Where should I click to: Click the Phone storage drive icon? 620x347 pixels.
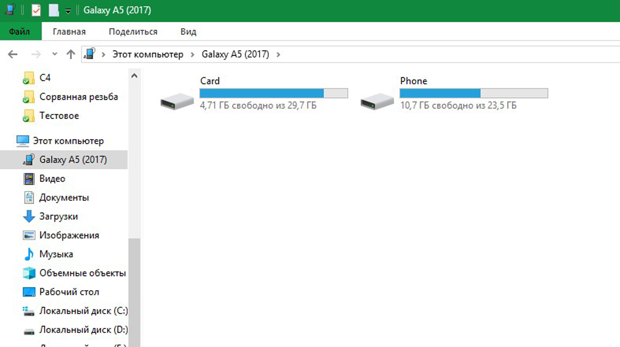[x=377, y=101]
